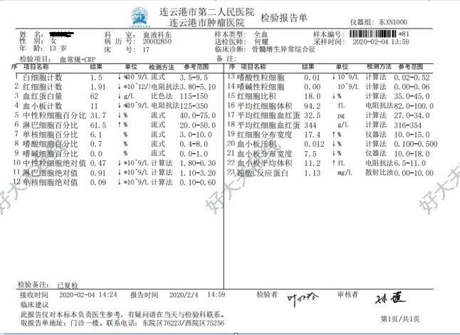The height and width of the screenshot is (335, 460).
Task: Click the sample number barcode
Action: click(x=374, y=33)
